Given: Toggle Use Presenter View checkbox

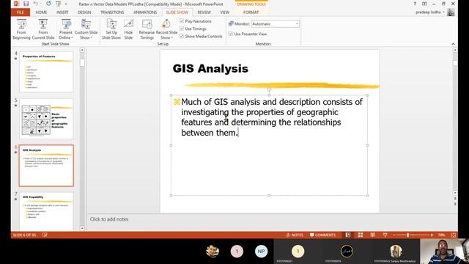Looking at the screenshot, I should (231, 34).
